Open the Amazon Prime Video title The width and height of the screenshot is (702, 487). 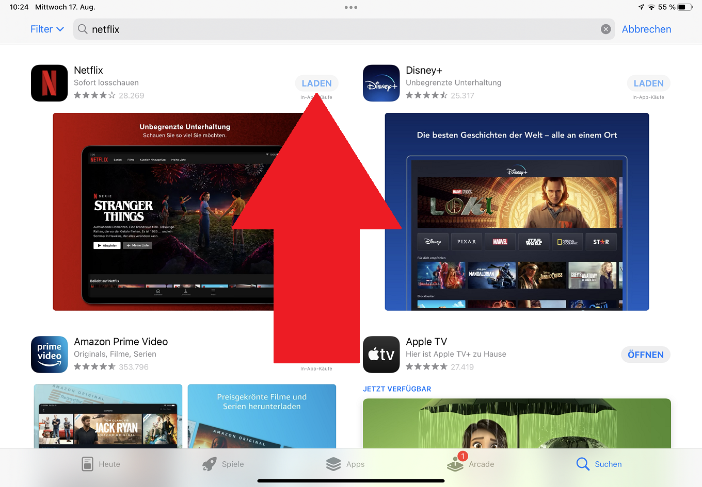tap(121, 342)
